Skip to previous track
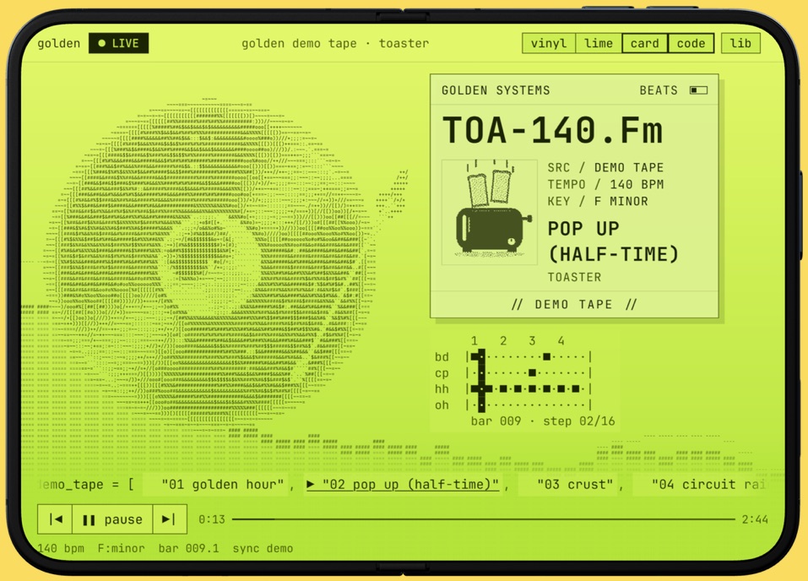This screenshot has height=581, width=808. pos(55,519)
